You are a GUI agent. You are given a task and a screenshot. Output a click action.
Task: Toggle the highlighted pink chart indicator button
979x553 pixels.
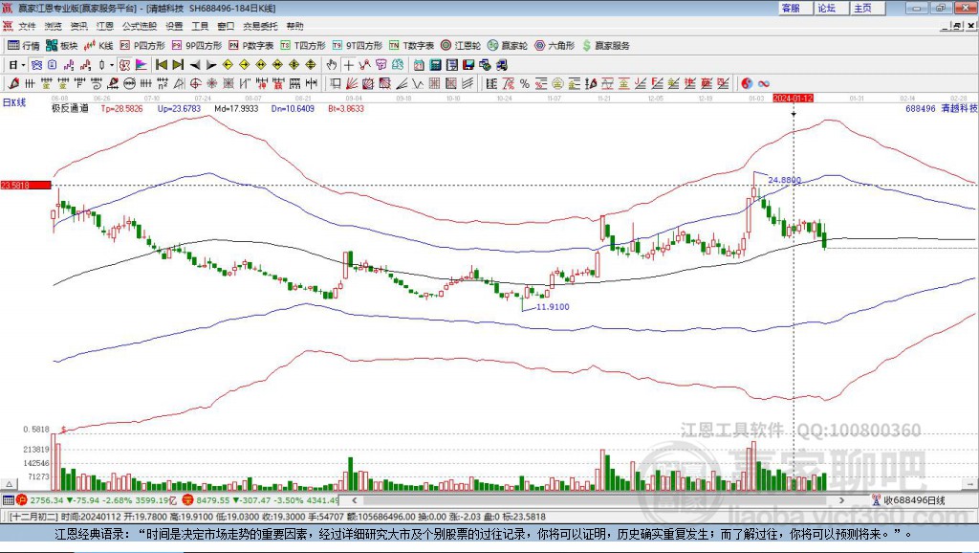125,65
